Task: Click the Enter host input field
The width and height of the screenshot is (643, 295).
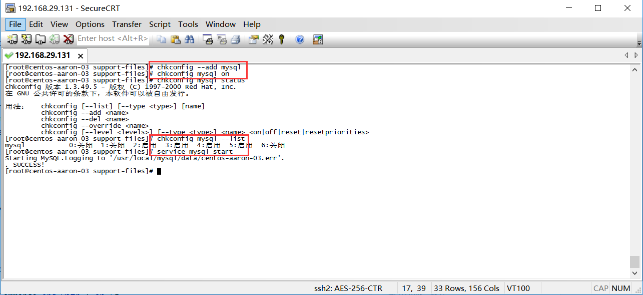Action: click(x=113, y=38)
